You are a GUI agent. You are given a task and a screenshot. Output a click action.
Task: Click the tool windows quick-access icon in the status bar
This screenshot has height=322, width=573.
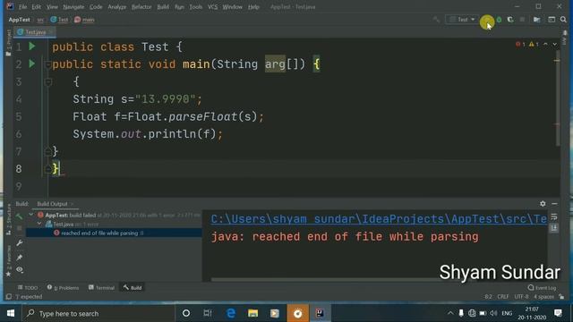(9, 297)
